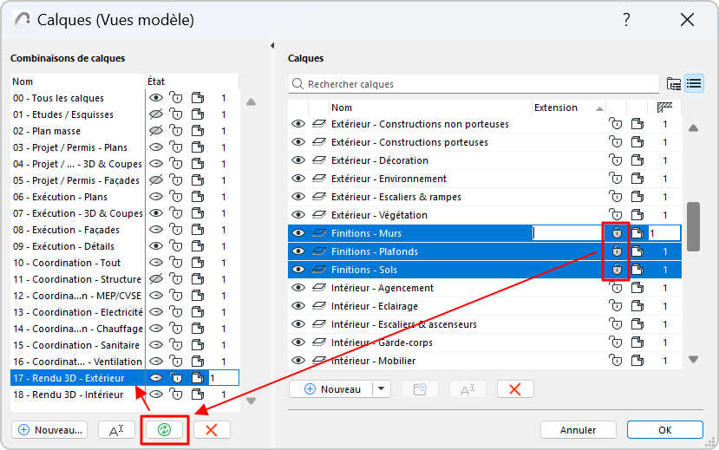Sort layers by Extension column arrow
Screen dimensions: 719x450
[x=599, y=108]
